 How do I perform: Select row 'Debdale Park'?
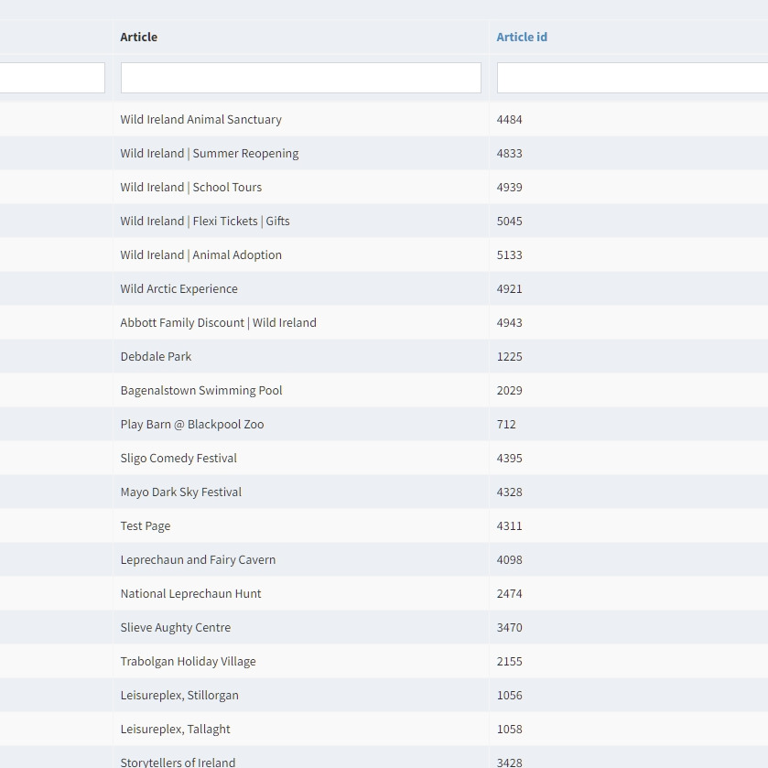(x=384, y=356)
